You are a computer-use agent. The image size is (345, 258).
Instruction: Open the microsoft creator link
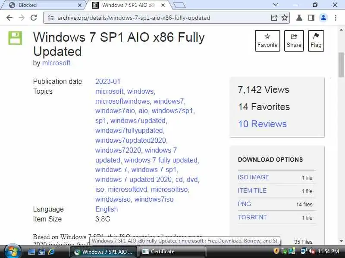pos(56,63)
